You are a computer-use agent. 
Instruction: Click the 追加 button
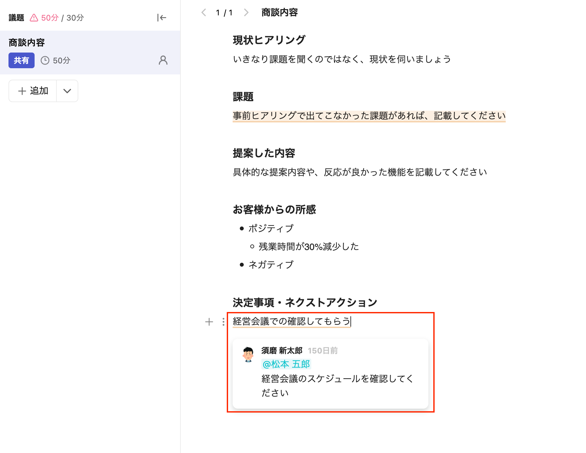[33, 91]
